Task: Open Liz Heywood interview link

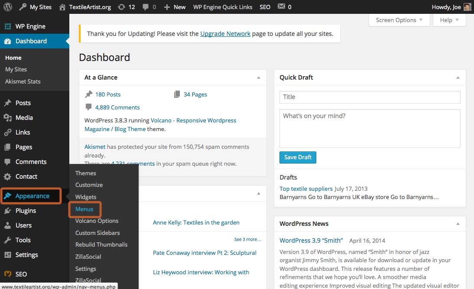Action: (x=201, y=273)
